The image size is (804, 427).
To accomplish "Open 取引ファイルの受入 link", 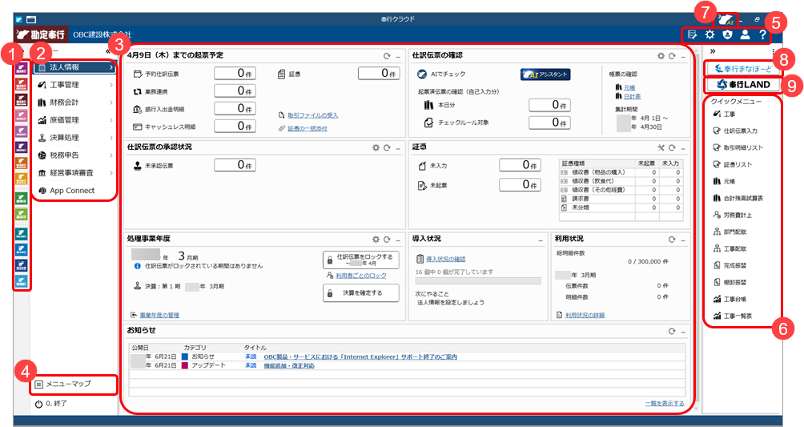I will [313, 115].
